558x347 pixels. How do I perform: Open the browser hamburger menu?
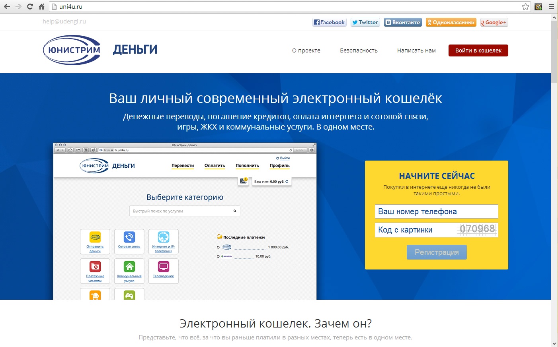coord(551,6)
